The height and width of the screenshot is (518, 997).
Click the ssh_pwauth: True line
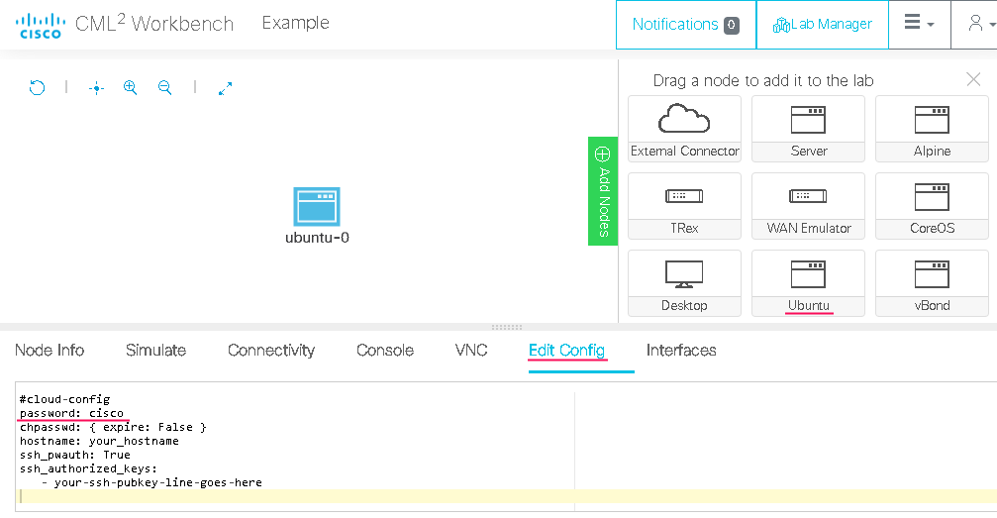(75, 455)
